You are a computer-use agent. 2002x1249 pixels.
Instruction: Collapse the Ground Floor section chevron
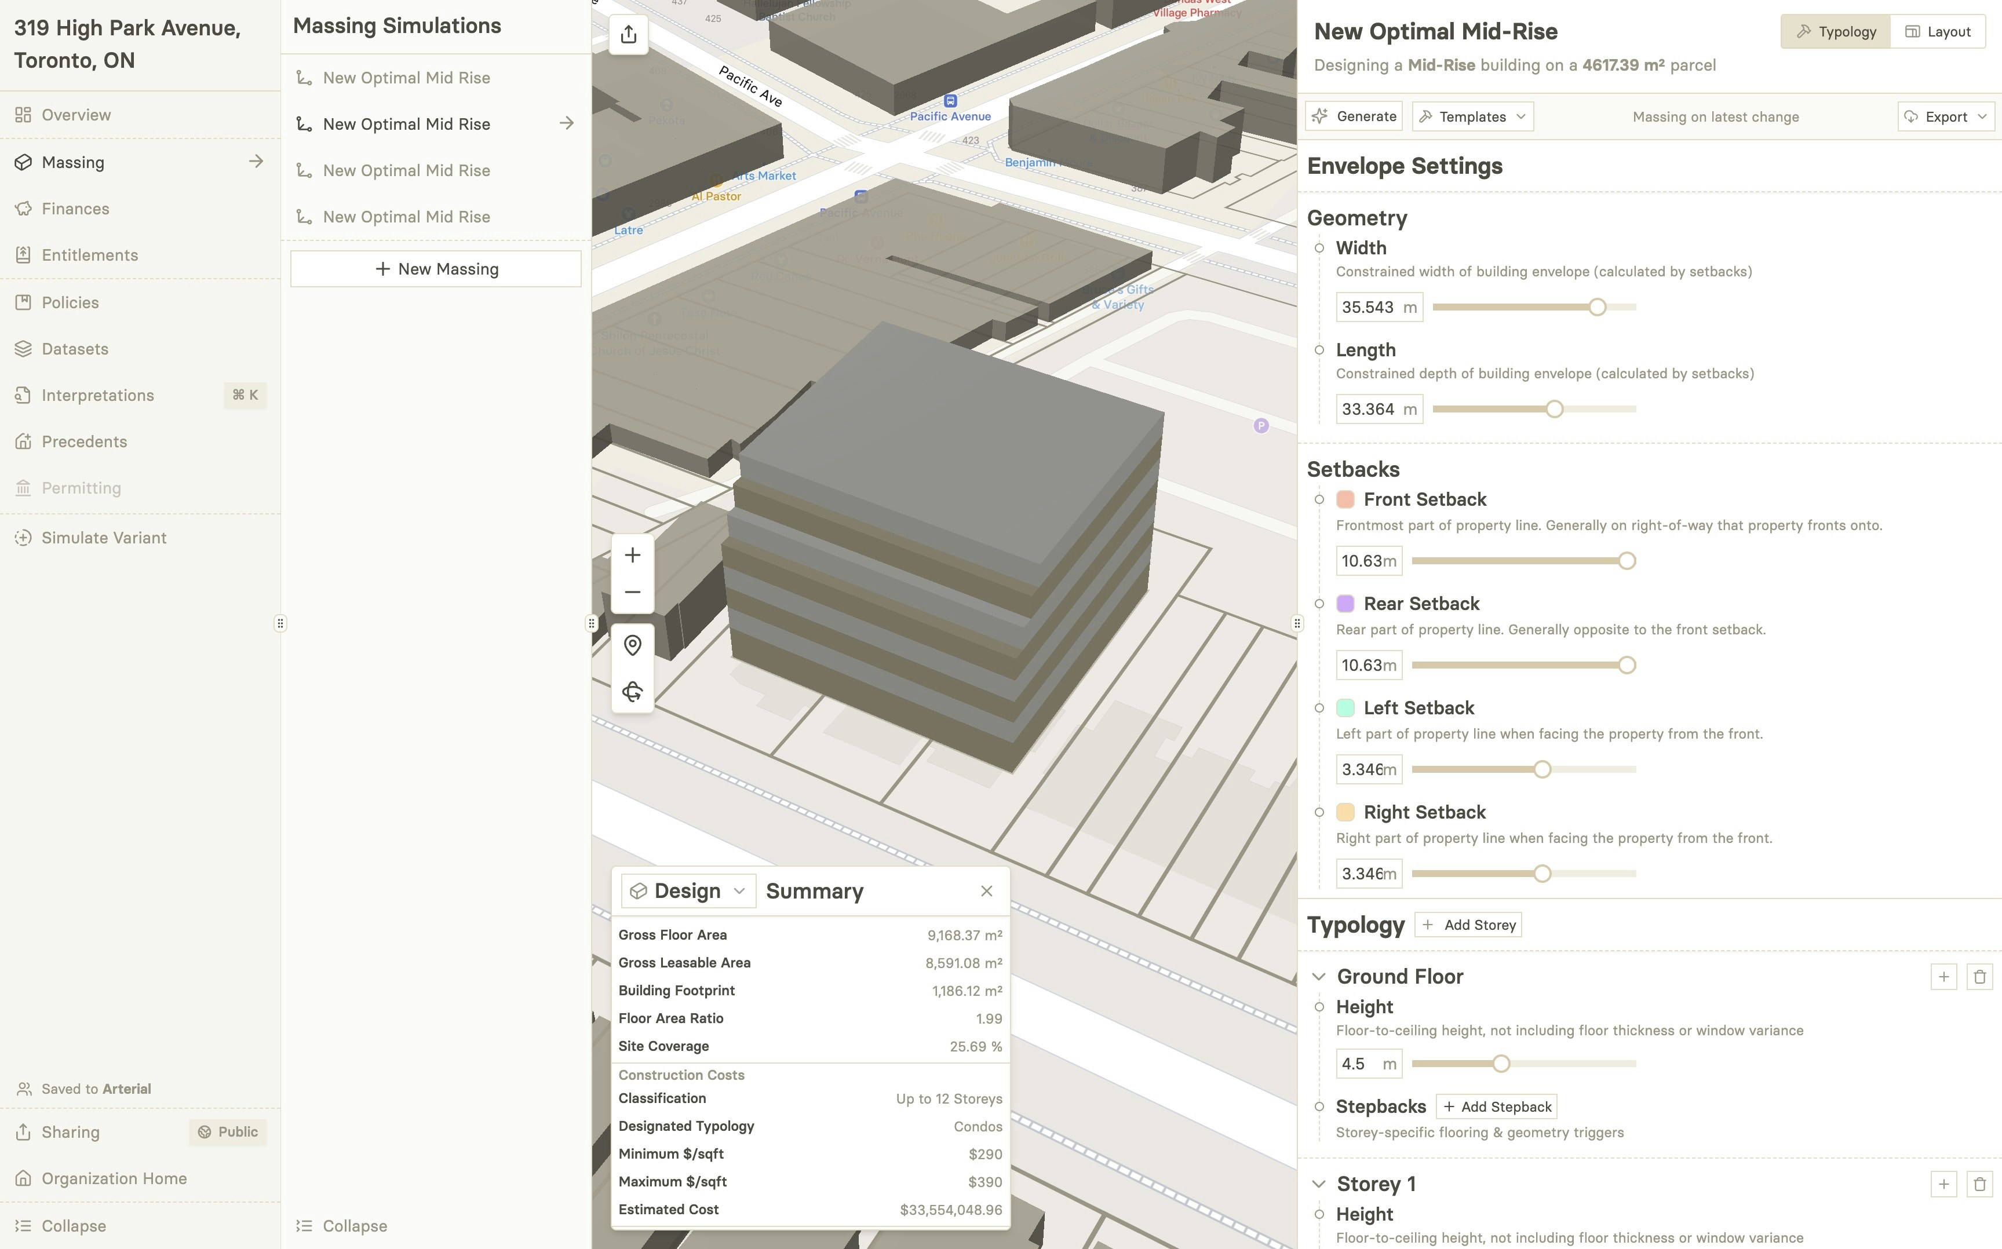point(1319,977)
